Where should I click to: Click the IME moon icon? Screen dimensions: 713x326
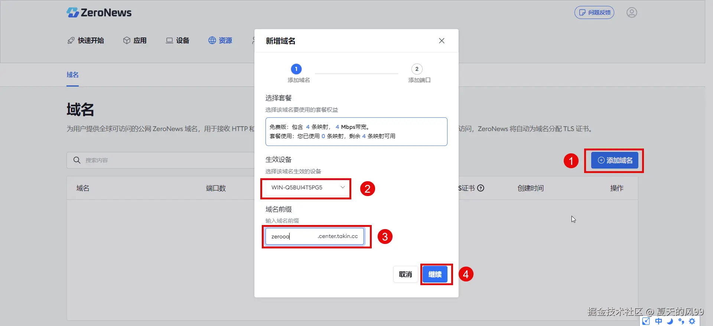point(670,321)
